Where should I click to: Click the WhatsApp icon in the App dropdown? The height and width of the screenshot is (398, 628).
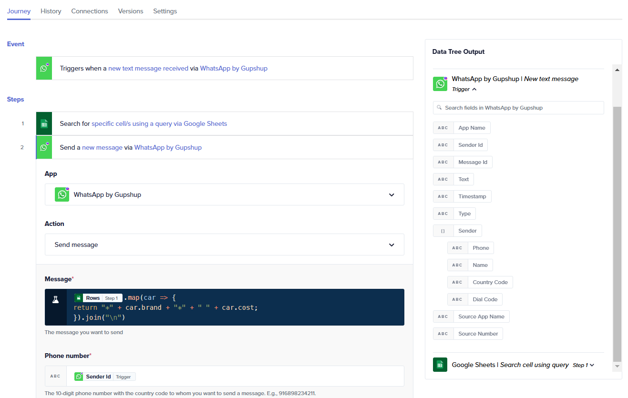(62, 194)
